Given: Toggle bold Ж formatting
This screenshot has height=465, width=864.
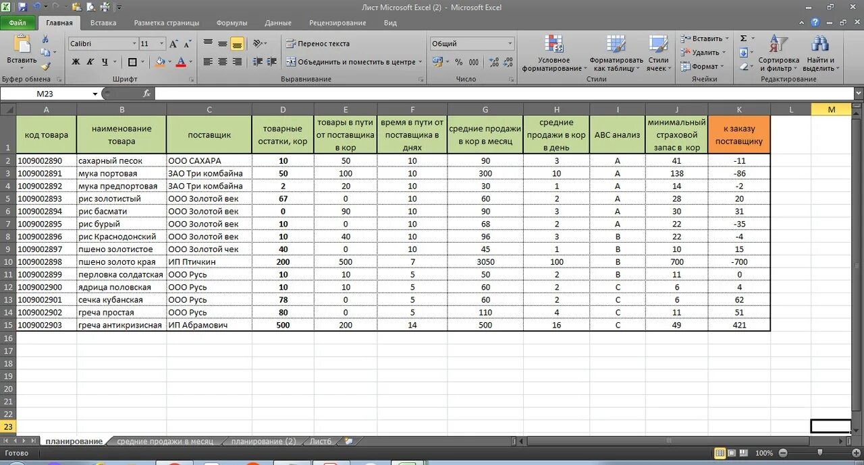Looking at the screenshot, I should click(76, 62).
